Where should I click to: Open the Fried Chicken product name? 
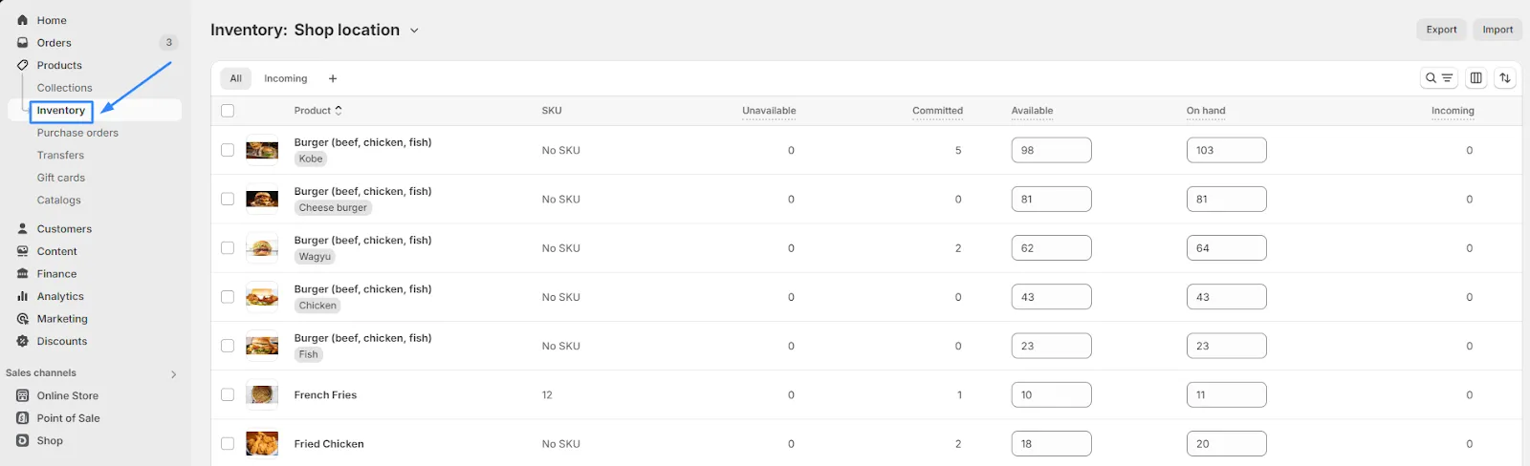329,443
